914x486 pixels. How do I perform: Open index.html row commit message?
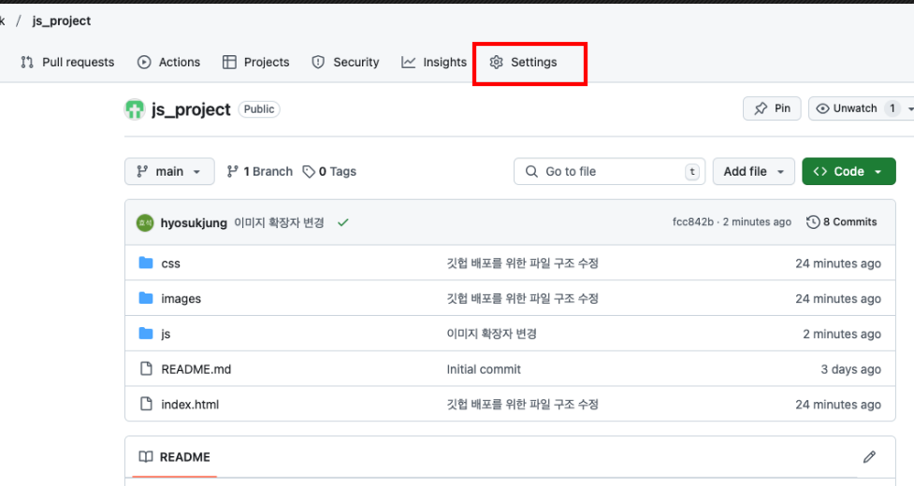click(x=522, y=404)
